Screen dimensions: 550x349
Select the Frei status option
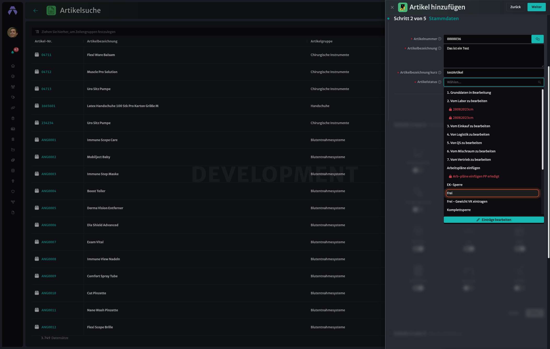492,193
